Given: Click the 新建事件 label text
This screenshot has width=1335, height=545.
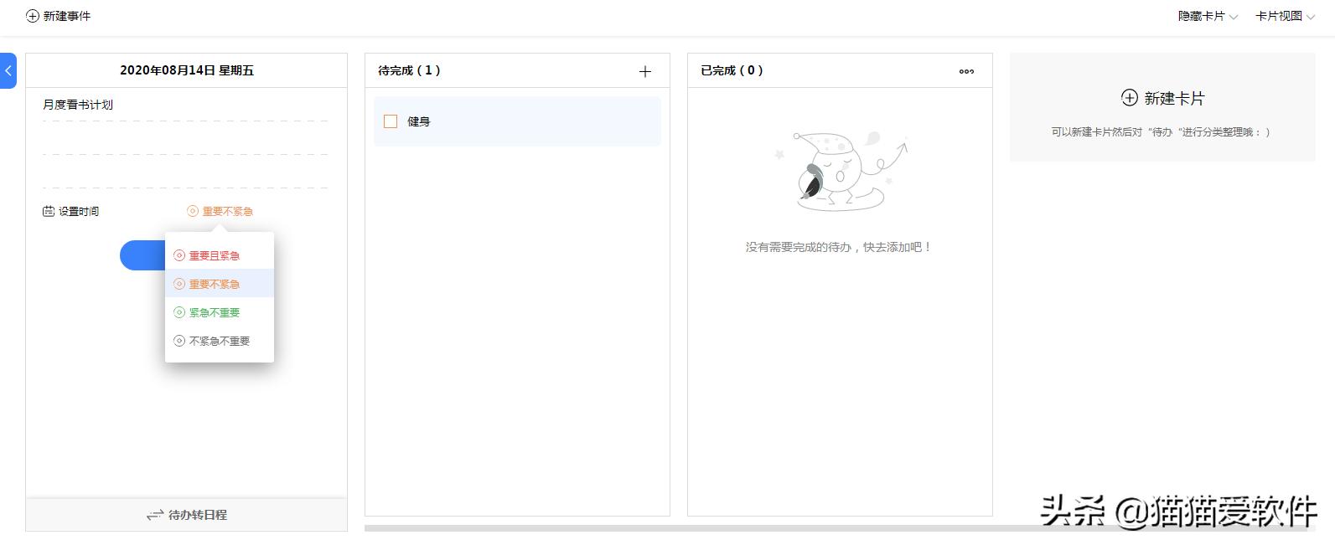Looking at the screenshot, I should [x=67, y=16].
